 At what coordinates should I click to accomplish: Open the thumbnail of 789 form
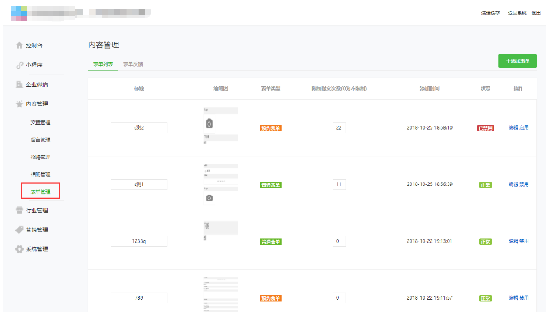click(221, 294)
